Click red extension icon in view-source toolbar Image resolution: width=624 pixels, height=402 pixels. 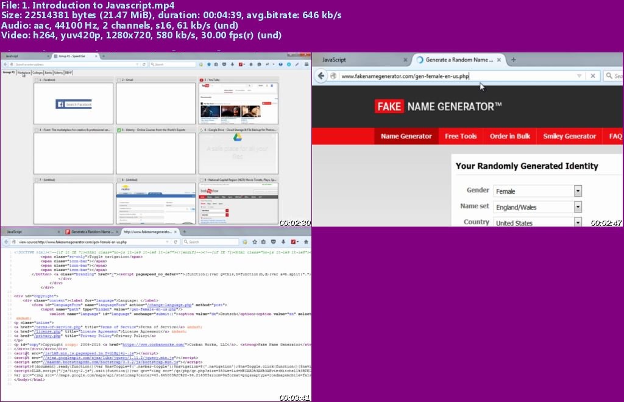[294, 242]
